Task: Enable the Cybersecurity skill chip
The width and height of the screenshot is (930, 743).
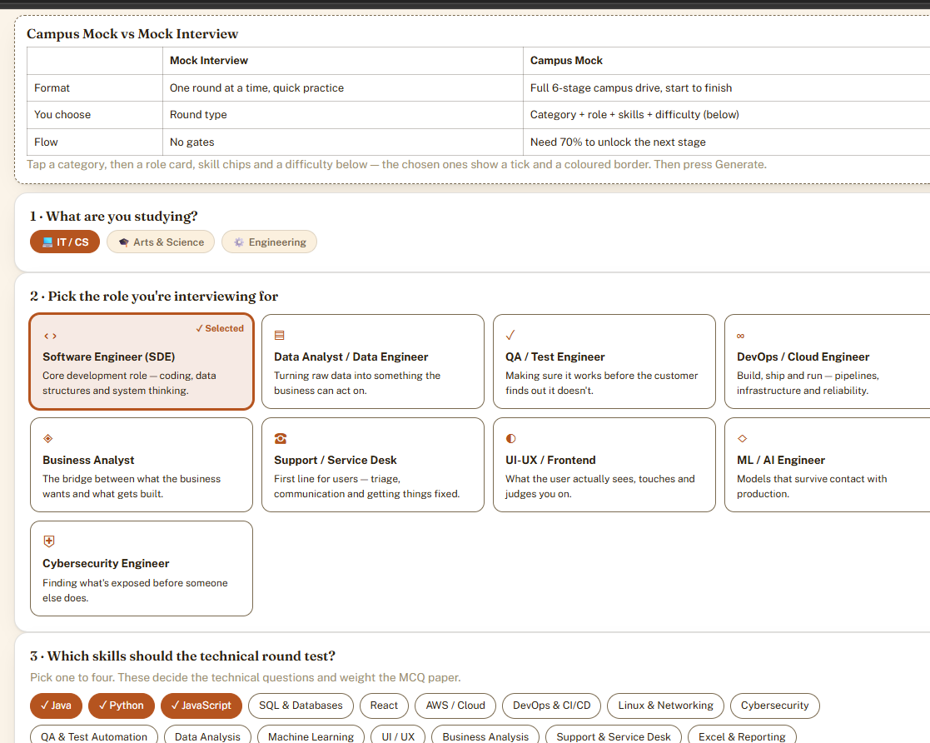Action: pos(774,706)
